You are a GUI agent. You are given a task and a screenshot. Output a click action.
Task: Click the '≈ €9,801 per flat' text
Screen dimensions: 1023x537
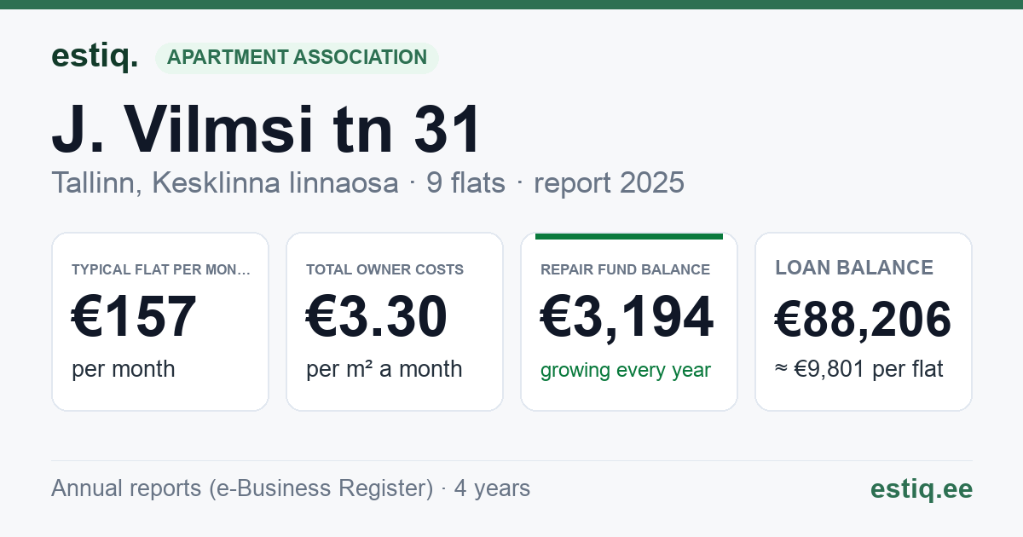[x=859, y=370]
